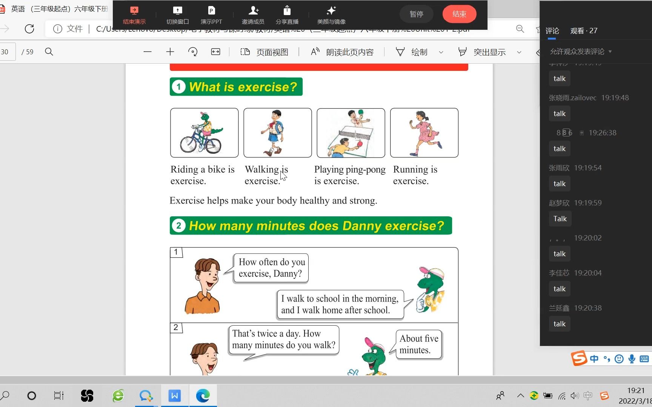This screenshot has width=652, height=407.
Task: Toggle the Sogou punctuation mode button
Action: (607, 359)
